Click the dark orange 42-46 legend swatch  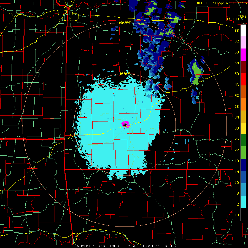pyautogui.click(x=243, y=91)
